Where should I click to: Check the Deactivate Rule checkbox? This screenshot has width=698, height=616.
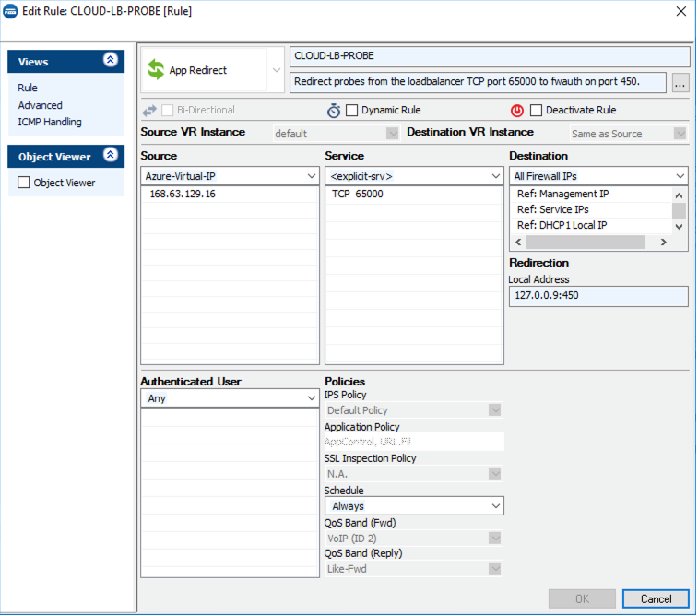pos(536,110)
